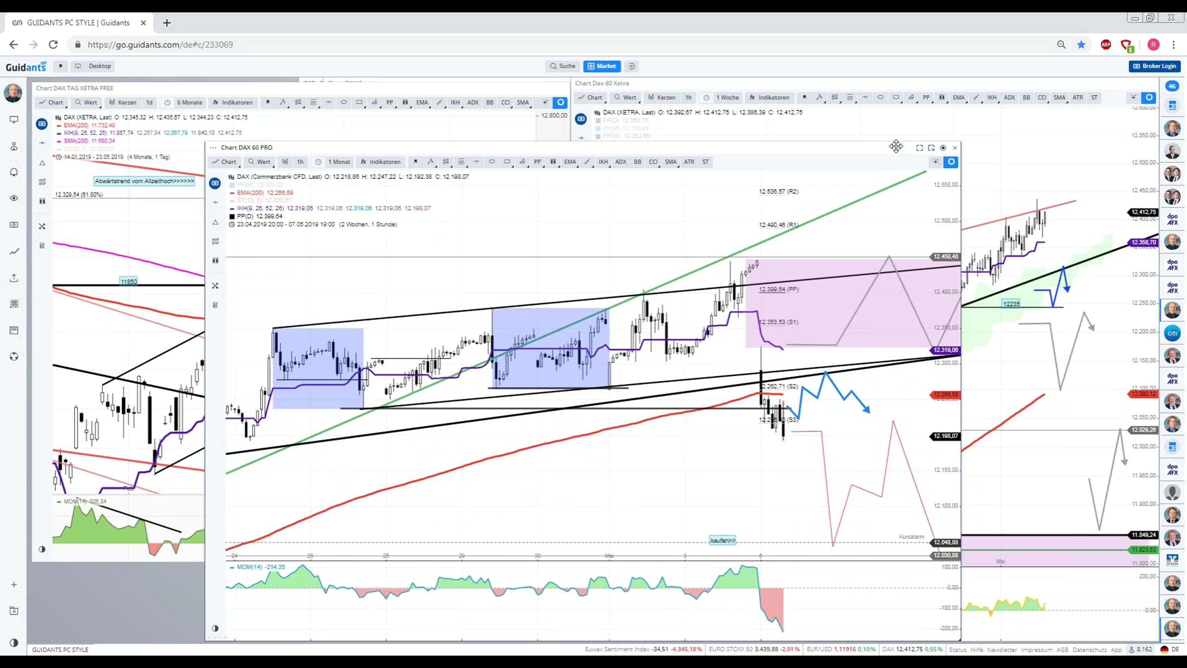The height and width of the screenshot is (668, 1187).
Task: Click the flag marker icon in Chart DAX 60 PRO
Action: click(x=415, y=162)
